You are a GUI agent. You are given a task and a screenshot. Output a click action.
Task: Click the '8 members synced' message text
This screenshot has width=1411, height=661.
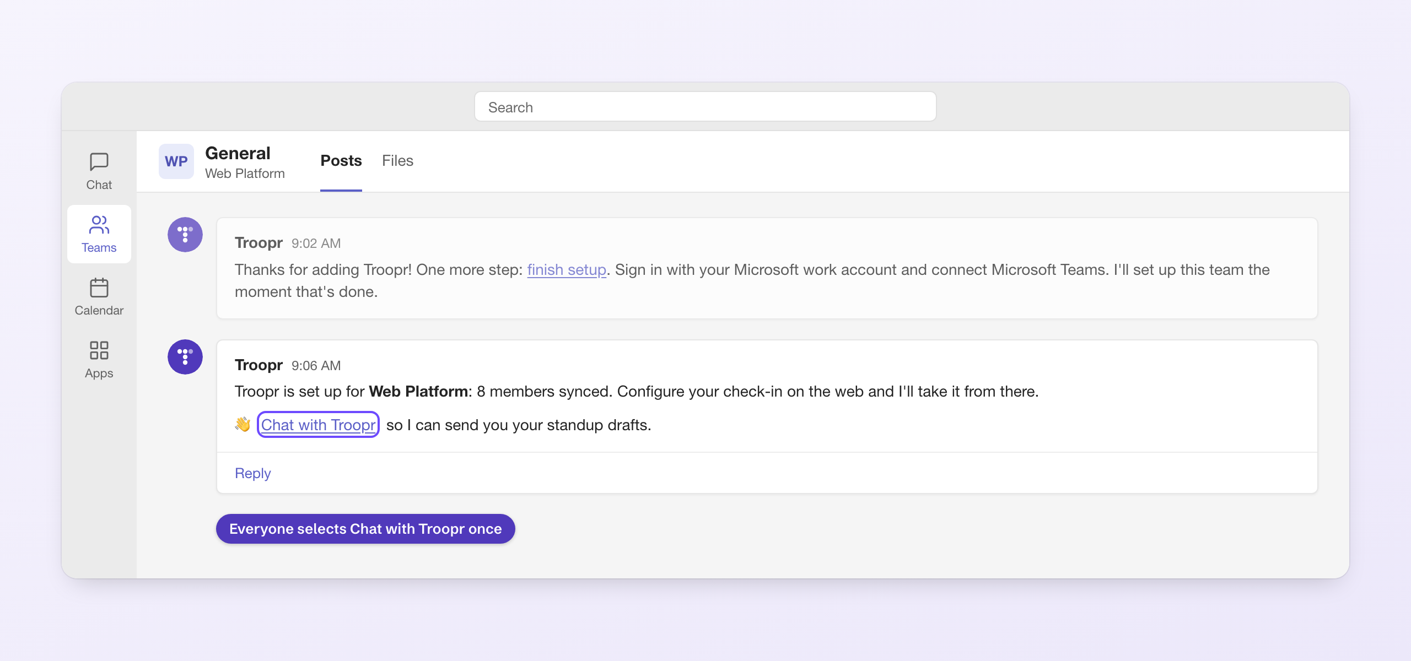point(544,392)
